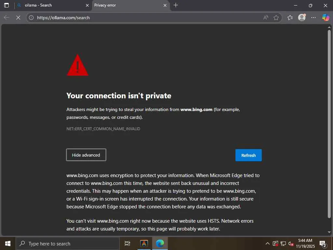
Task: Open the Windows Start menu
Action: click(x=8, y=243)
